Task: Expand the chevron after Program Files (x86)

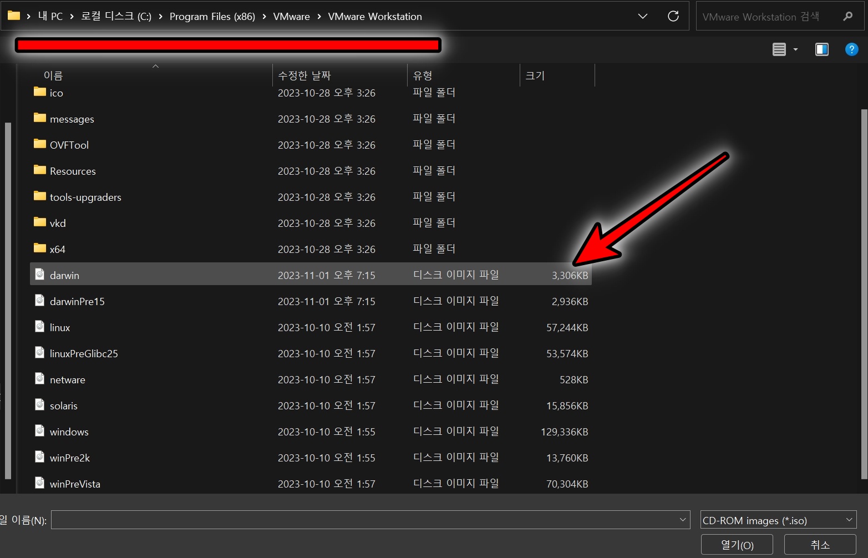Action: [x=265, y=17]
